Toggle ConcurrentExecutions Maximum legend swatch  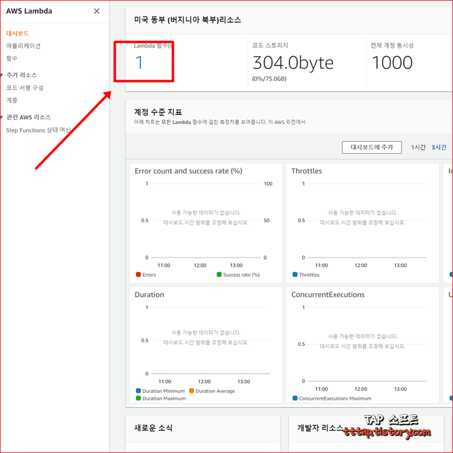coord(295,399)
